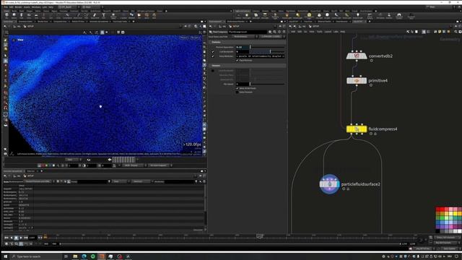462x260 pixels.
Task: Click the node name field in parameters
Action: click(x=248, y=32)
